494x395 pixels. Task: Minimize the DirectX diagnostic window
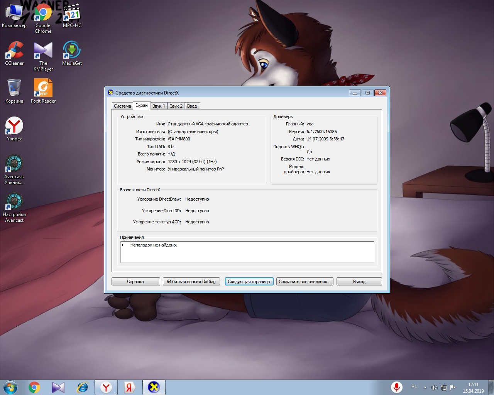355,93
